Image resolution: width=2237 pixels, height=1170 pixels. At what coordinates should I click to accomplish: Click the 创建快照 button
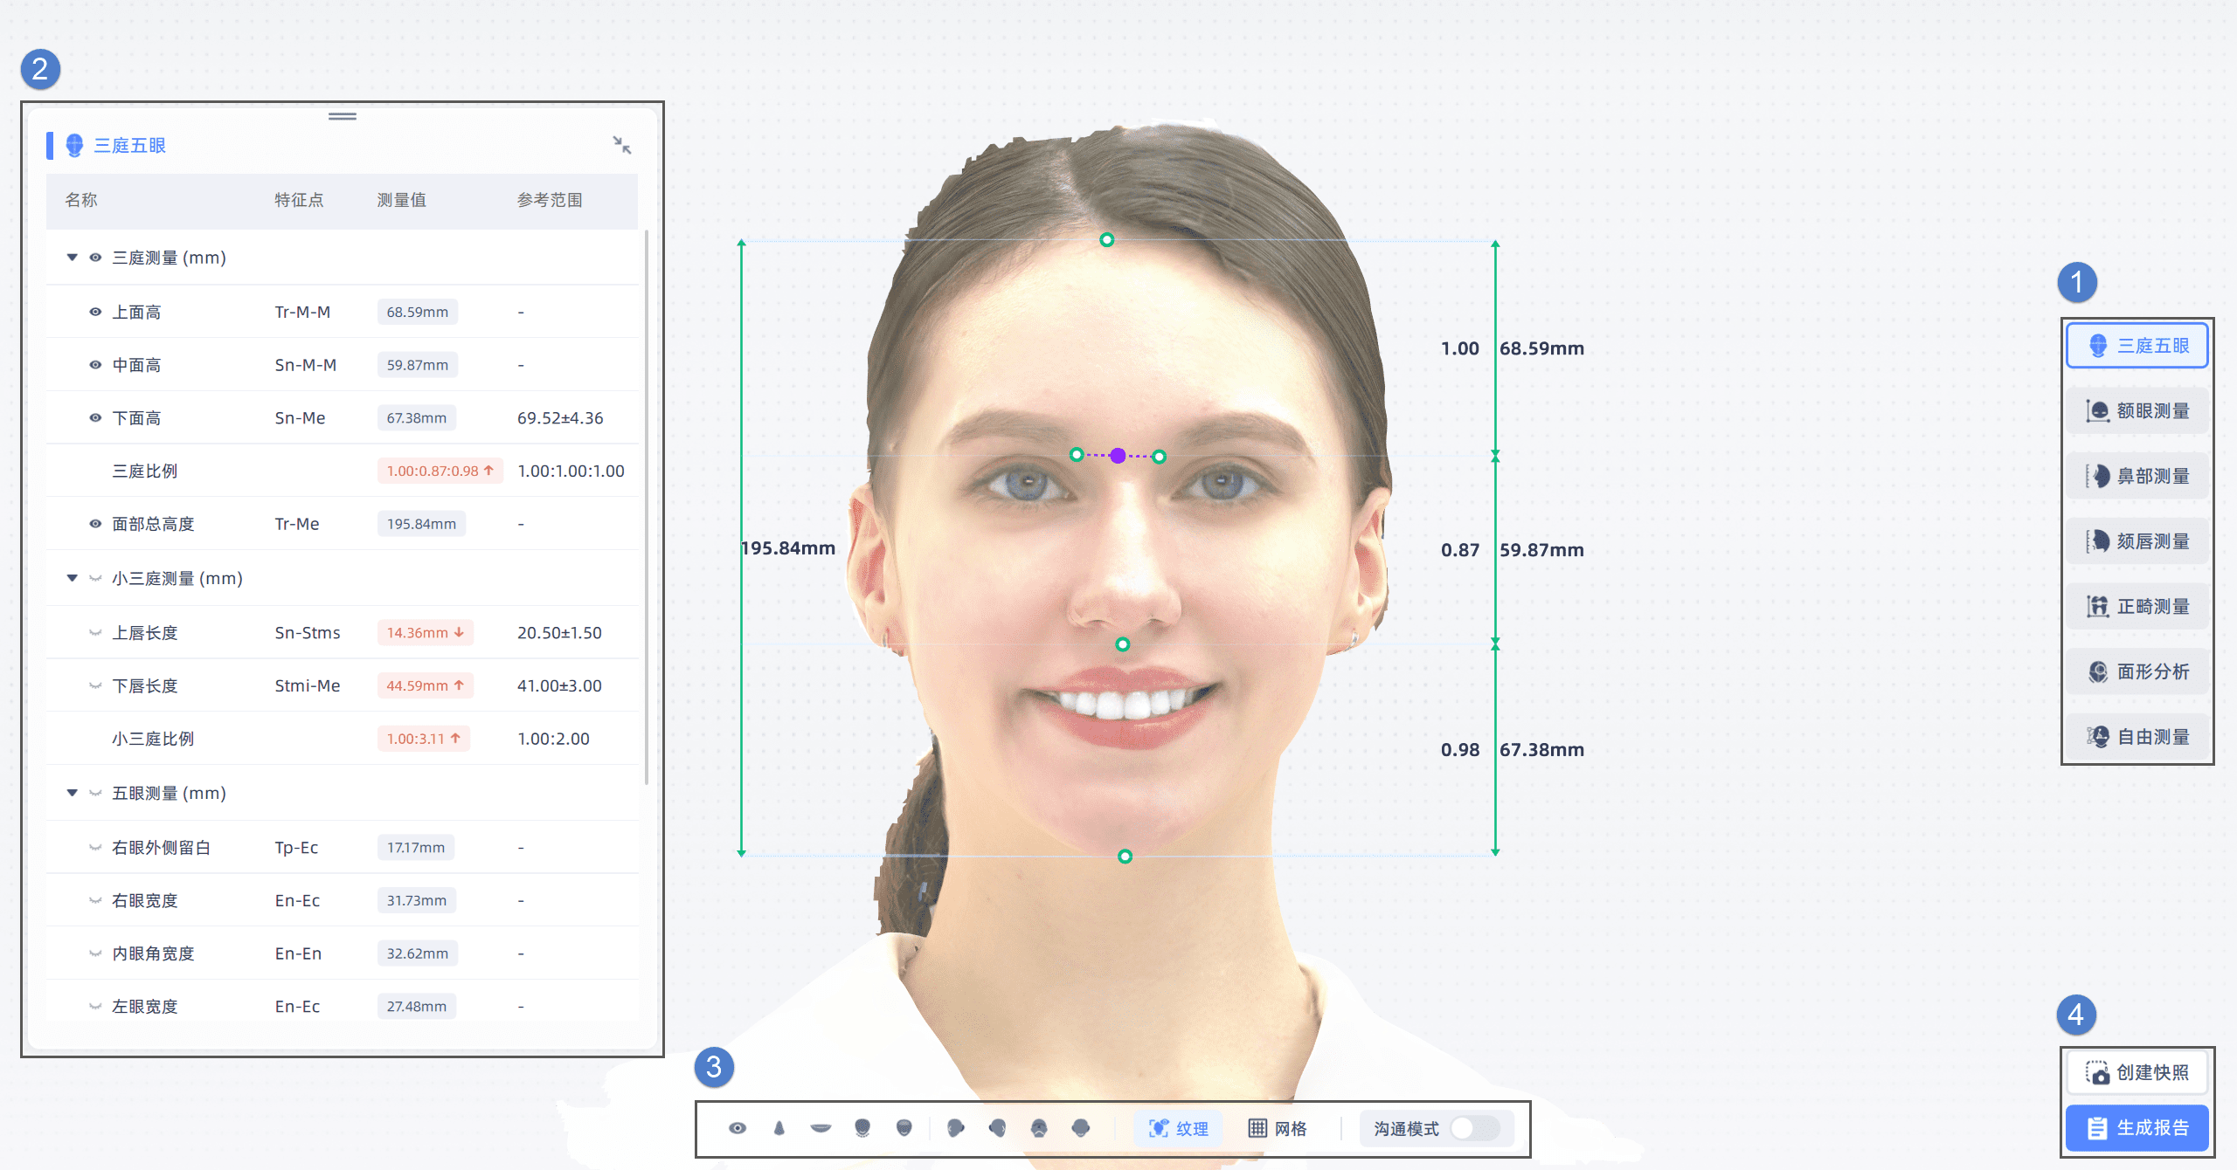tap(2137, 1072)
